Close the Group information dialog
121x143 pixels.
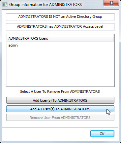point(111,3)
